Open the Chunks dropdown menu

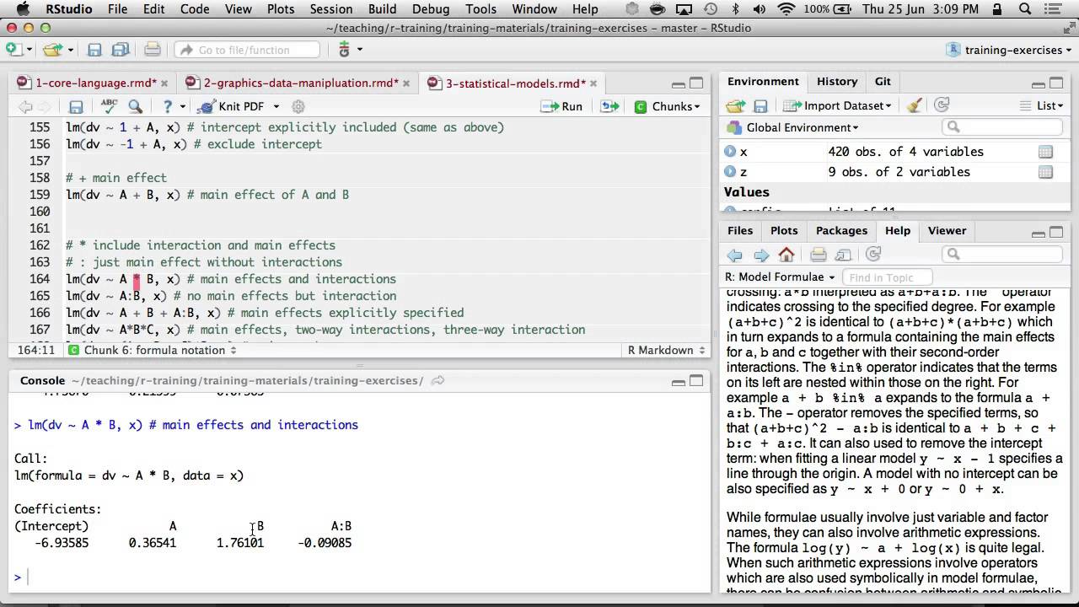(x=666, y=106)
